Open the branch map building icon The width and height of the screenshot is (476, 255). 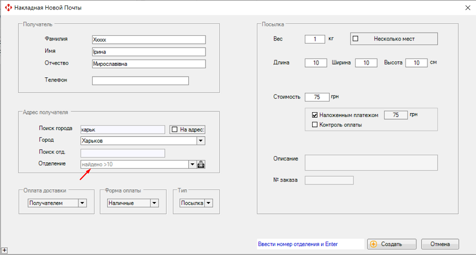pyautogui.click(x=201, y=164)
